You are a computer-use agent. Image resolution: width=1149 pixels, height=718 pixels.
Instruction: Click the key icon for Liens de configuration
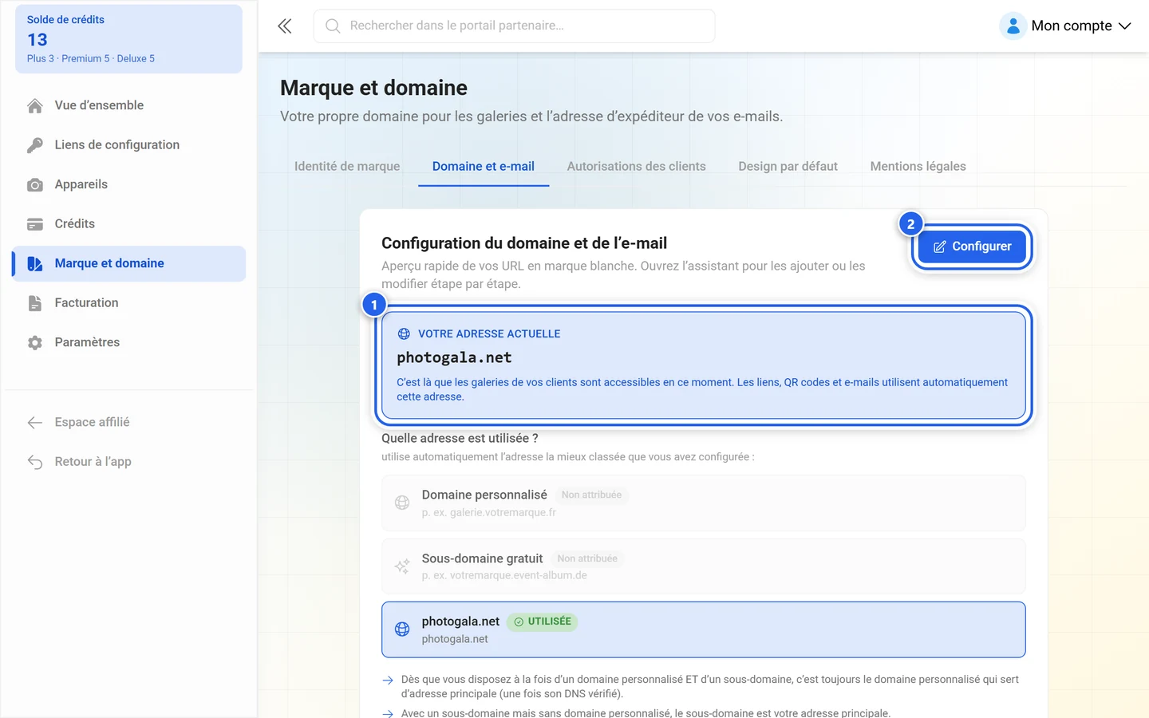coord(35,145)
